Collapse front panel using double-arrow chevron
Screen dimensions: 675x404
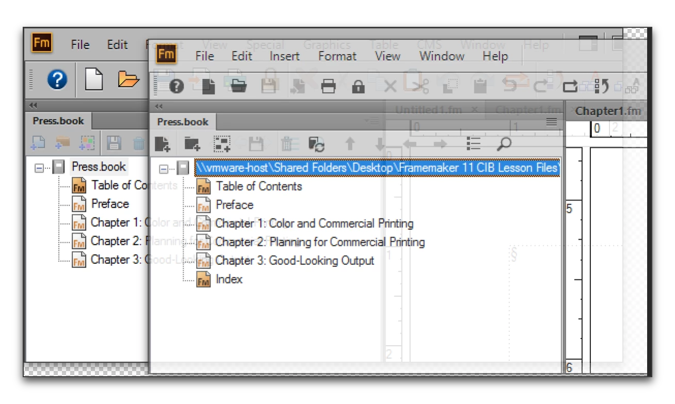tap(159, 107)
